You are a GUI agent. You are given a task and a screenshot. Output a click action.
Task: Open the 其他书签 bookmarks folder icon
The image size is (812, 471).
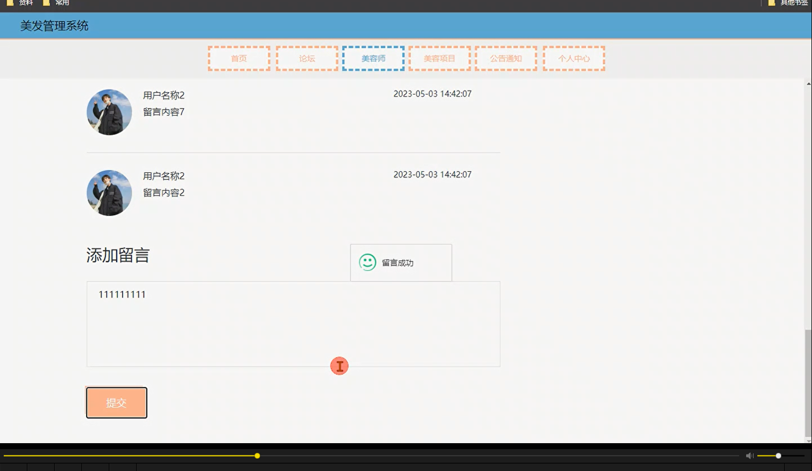tap(772, 3)
